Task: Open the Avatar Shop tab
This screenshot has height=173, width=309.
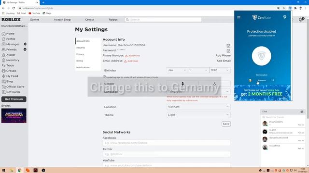Action: tap(62, 20)
